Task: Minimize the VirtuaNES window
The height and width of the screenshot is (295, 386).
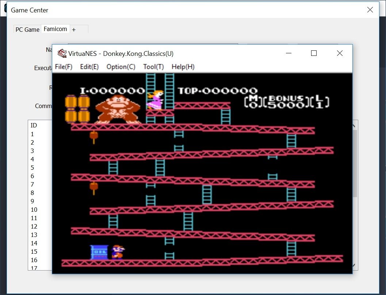Action: pyautogui.click(x=288, y=53)
